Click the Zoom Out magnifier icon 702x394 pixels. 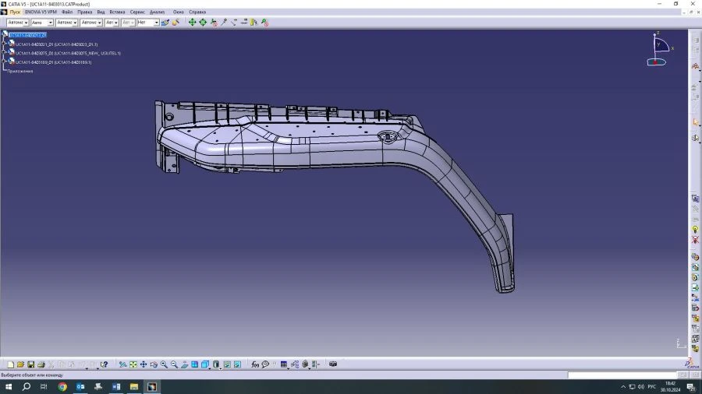[174, 364]
